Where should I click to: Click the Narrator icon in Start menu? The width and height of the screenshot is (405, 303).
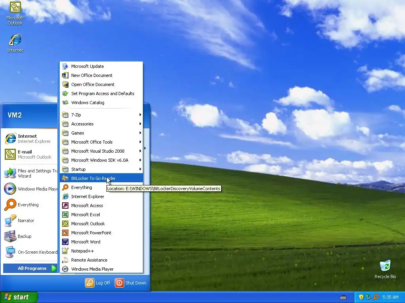click(x=10, y=221)
